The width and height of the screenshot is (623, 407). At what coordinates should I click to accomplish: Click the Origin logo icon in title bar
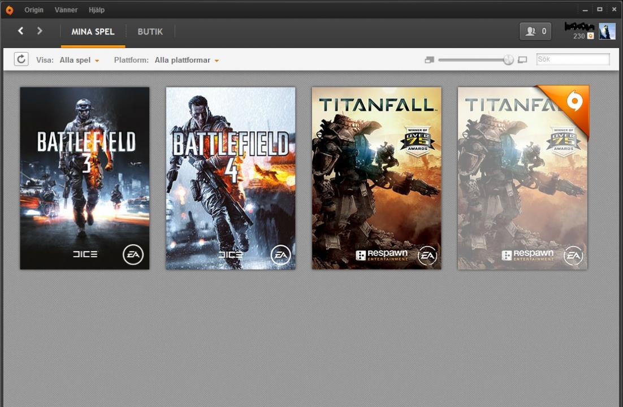[9, 10]
